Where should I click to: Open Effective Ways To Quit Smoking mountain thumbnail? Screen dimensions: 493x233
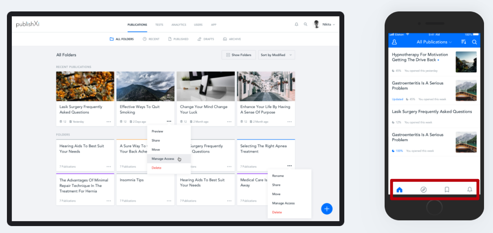click(x=145, y=87)
